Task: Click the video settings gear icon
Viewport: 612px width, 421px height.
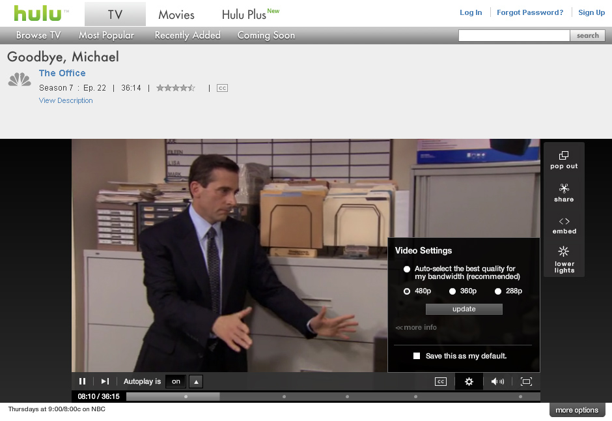Action: click(x=469, y=381)
